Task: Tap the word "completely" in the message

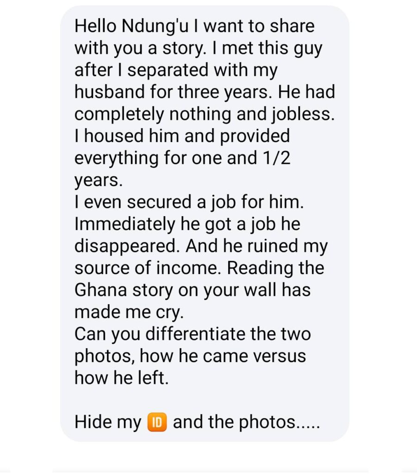Action: point(119,114)
